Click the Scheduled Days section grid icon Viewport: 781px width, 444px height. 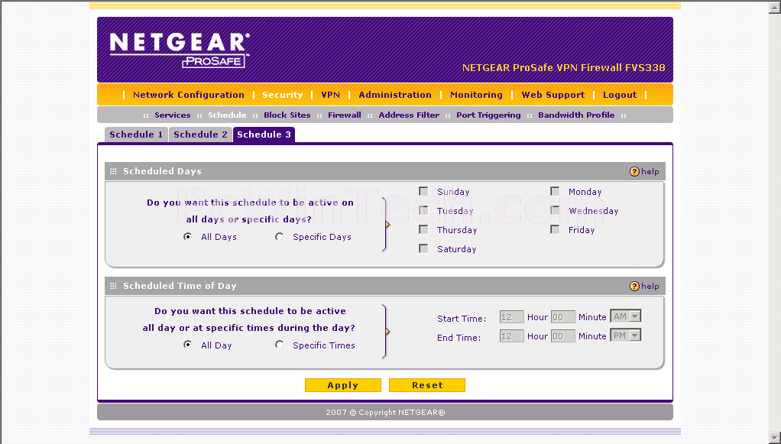[113, 171]
